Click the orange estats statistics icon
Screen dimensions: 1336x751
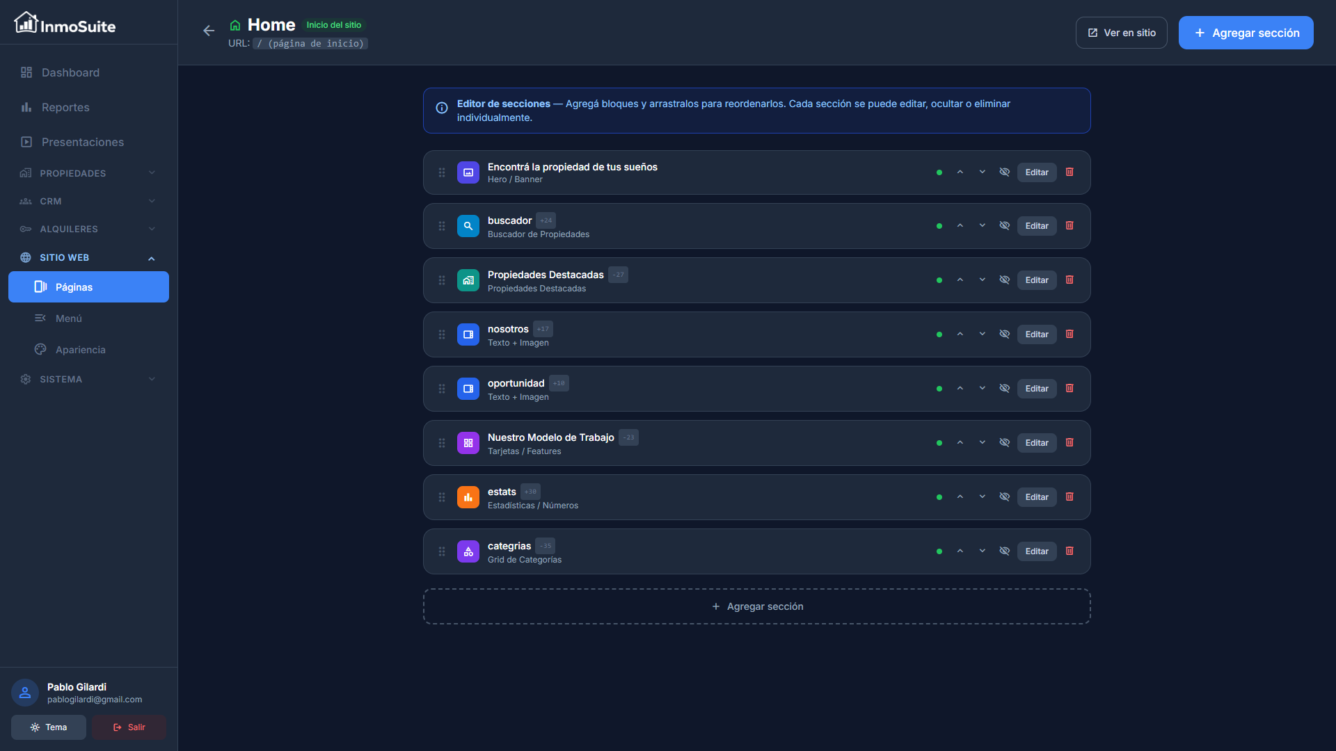click(x=468, y=497)
